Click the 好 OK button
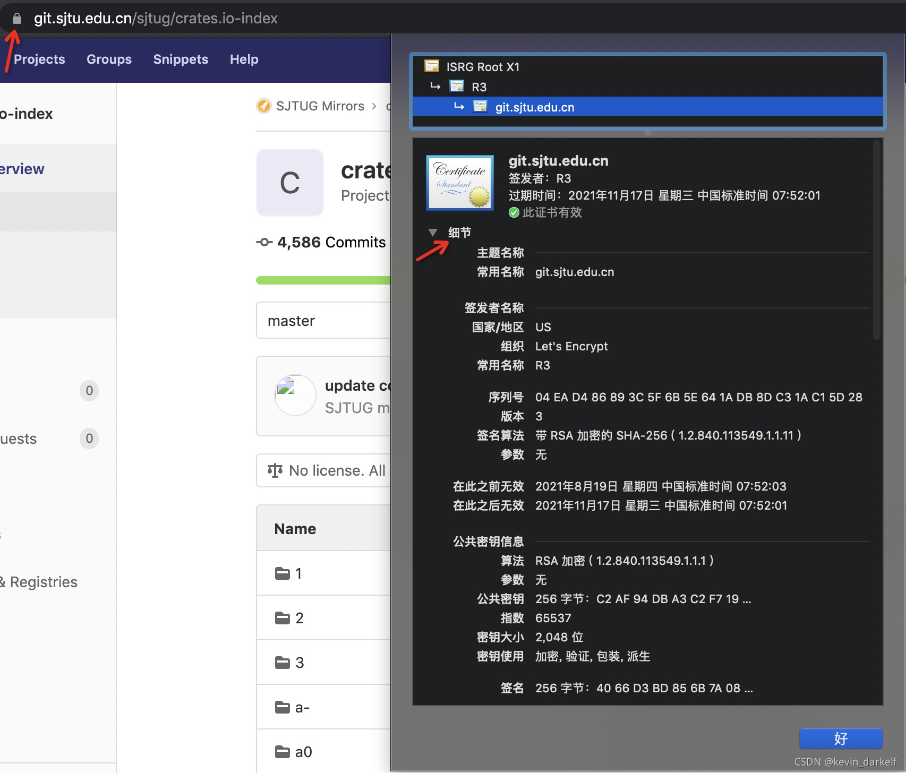This screenshot has width=906, height=773. (841, 738)
